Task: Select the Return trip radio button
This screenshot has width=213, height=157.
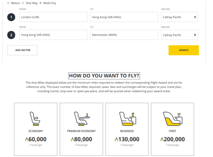Action: click(x=9, y=3)
